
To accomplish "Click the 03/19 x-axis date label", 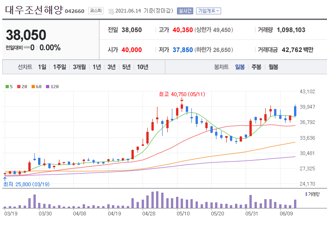I will click(x=11, y=214).
